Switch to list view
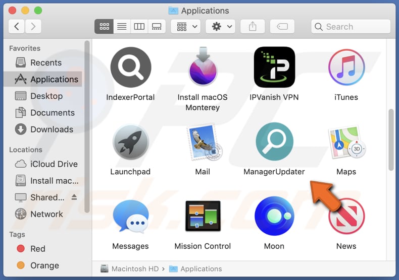 coord(122,26)
